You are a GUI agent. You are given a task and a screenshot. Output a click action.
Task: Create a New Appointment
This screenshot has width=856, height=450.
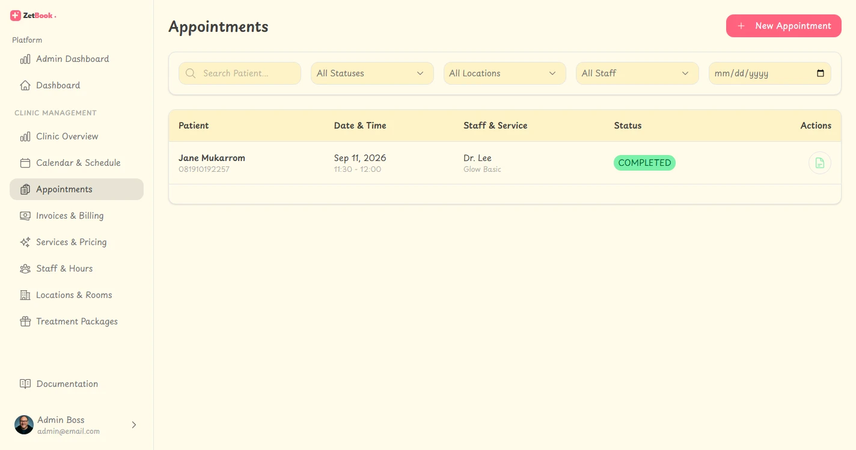coord(784,26)
